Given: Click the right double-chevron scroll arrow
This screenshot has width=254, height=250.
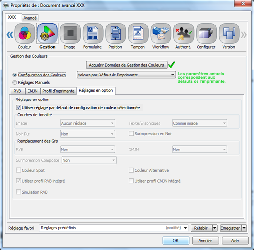Looking at the screenshot, I should (x=244, y=35).
